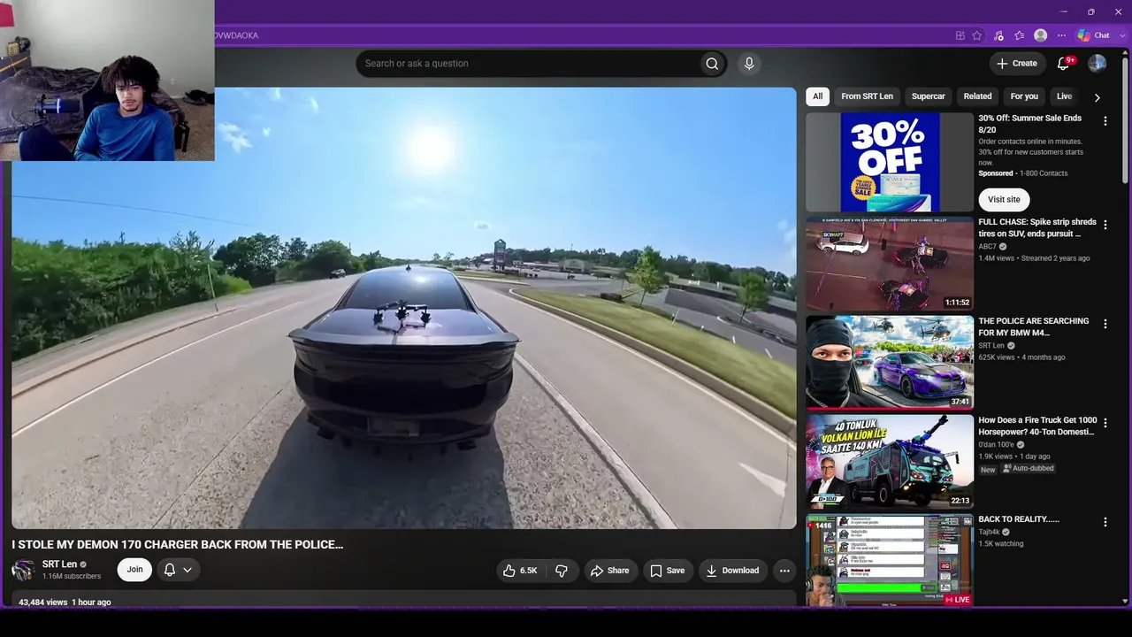The width and height of the screenshot is (1132, 637).
Task: Select the Related filter chip
Action: (x=977, y=96)
